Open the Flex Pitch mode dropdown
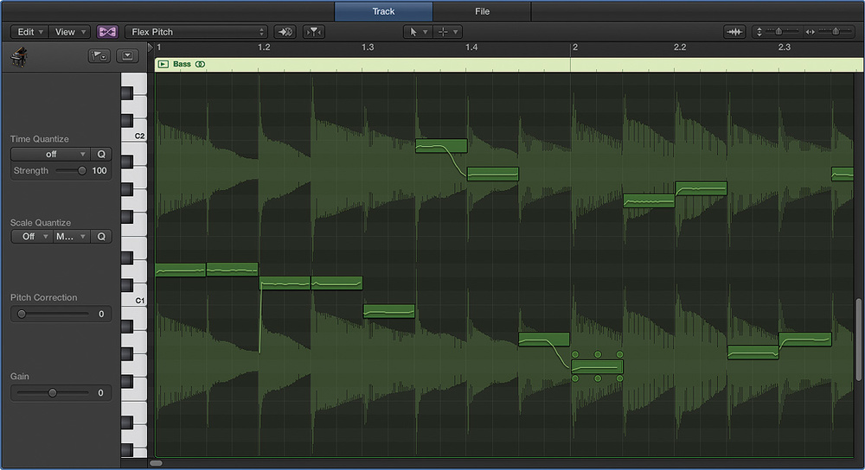This screenshot has height=470, width=865. pos(197,32)
